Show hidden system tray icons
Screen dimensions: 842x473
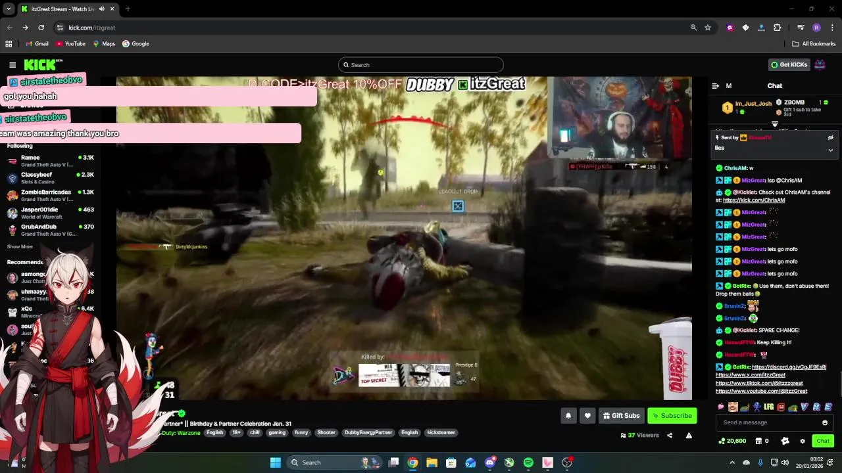[x=732, y=462]
